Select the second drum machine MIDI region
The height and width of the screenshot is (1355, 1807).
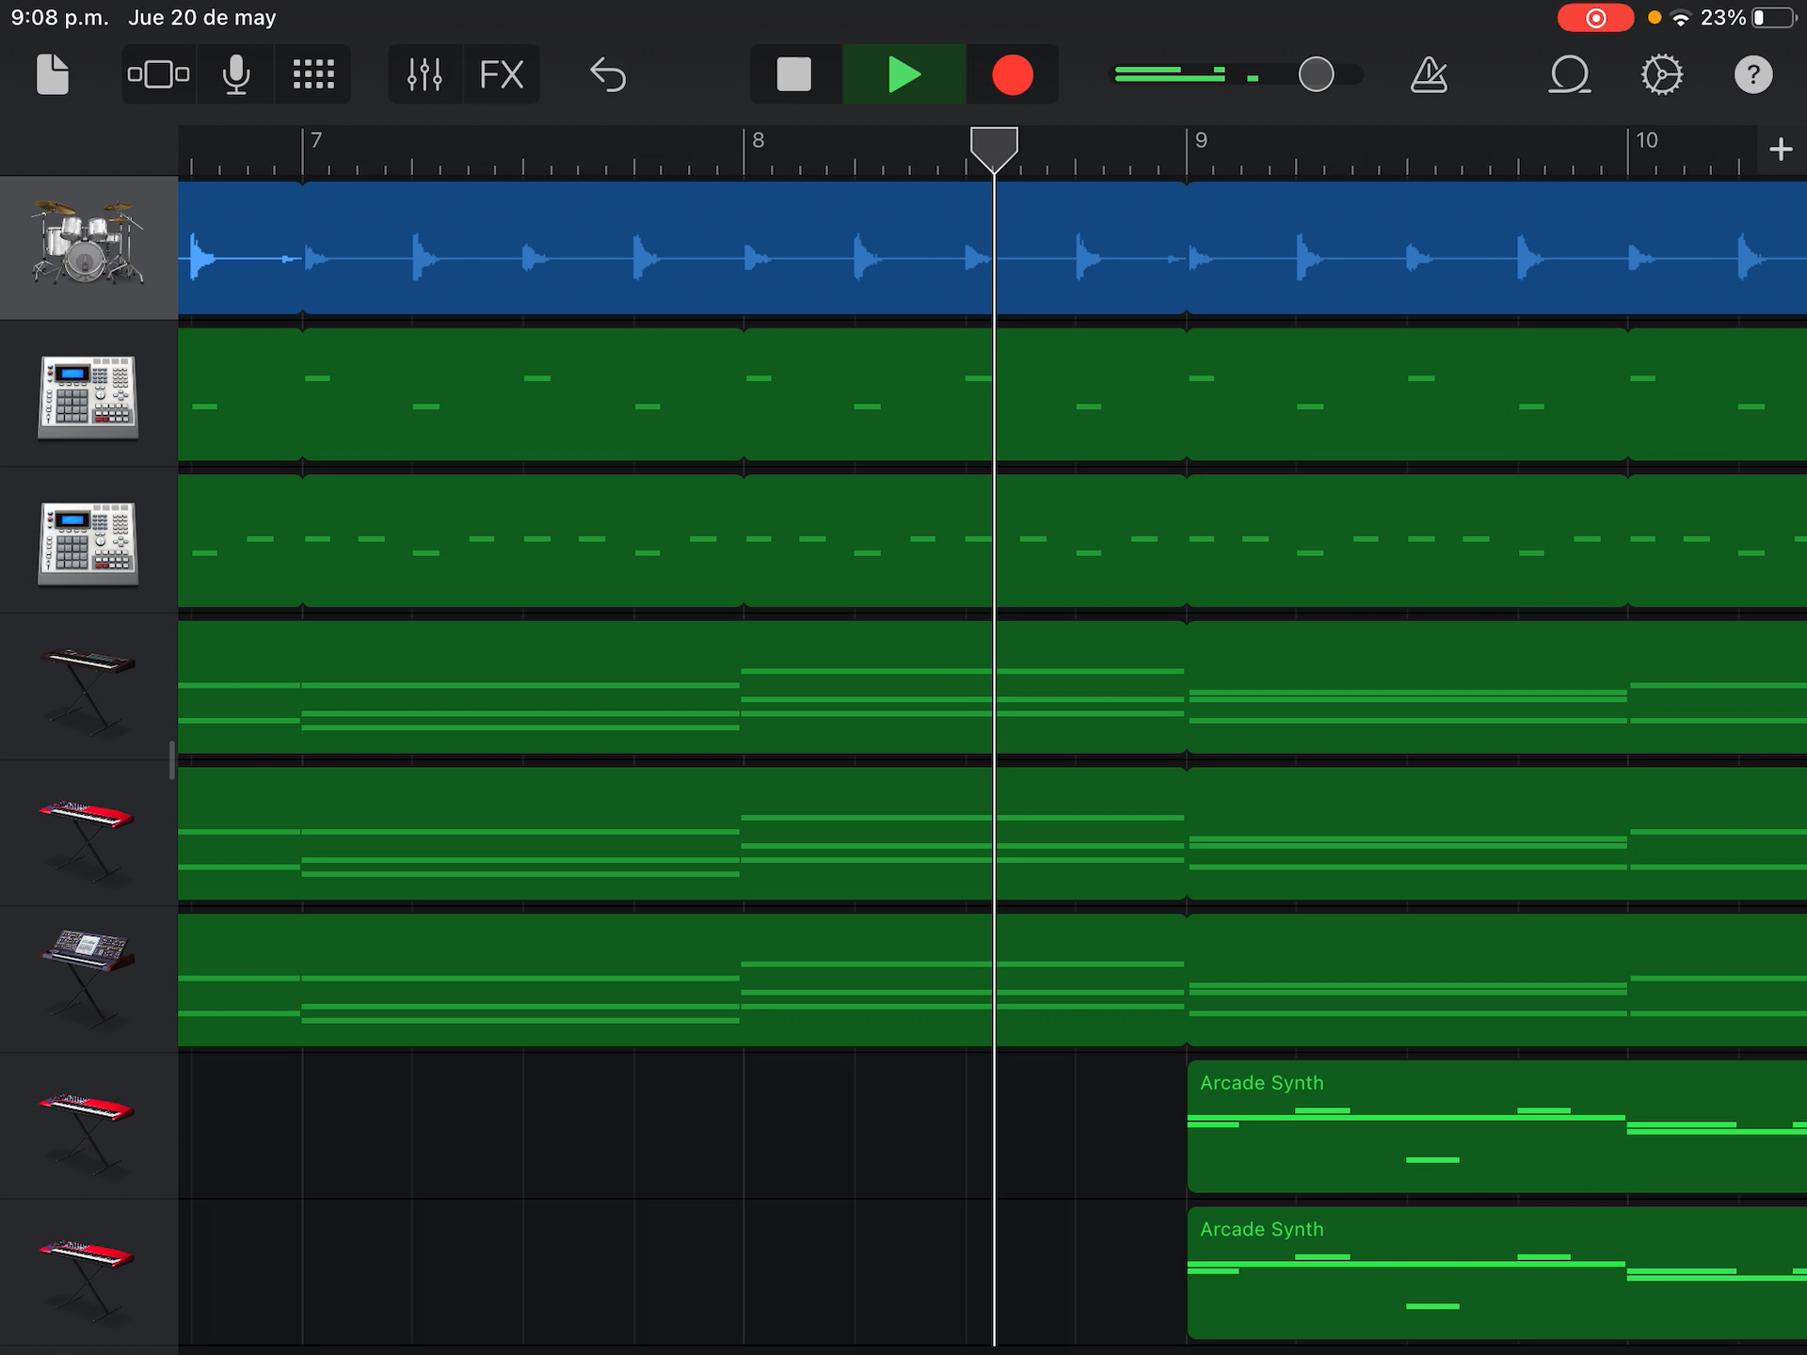click(x=993, y=541)
